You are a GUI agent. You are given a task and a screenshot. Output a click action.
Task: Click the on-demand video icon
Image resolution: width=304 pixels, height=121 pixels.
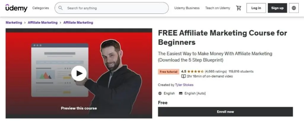click(x=183, y=76)
